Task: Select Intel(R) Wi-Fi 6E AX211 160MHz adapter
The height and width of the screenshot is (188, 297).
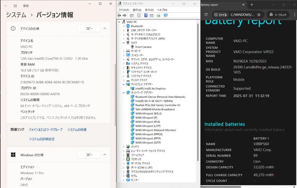Action: coord(154,101)
